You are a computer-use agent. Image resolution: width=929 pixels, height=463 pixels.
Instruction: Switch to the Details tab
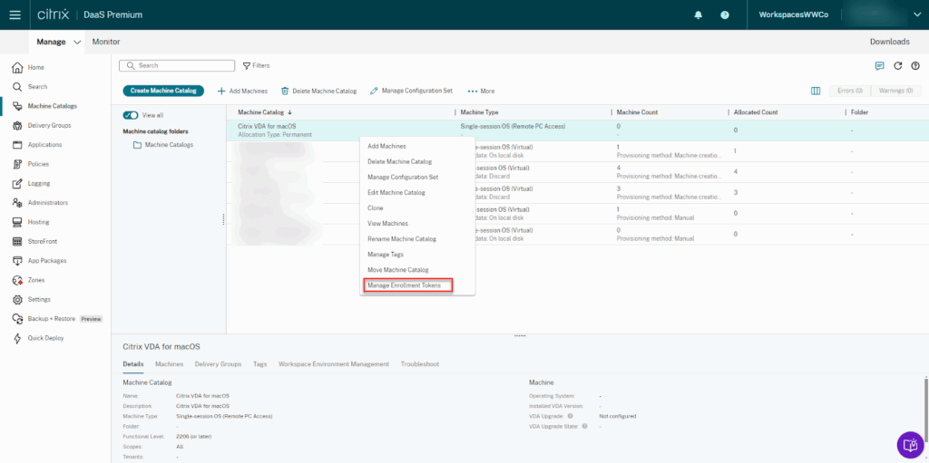tap(132, 364)
